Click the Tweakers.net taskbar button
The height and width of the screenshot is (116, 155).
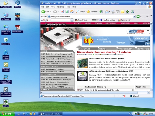tap(50, 114)
